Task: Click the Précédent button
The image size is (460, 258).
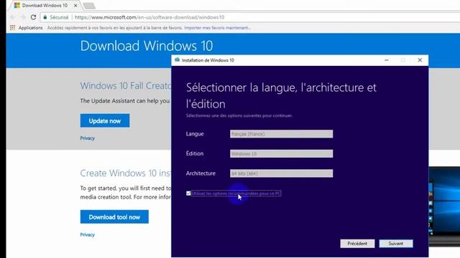Action: (357, 244)
